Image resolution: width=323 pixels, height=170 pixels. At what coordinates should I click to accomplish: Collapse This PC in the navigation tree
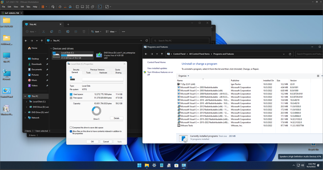pos(25,96)
